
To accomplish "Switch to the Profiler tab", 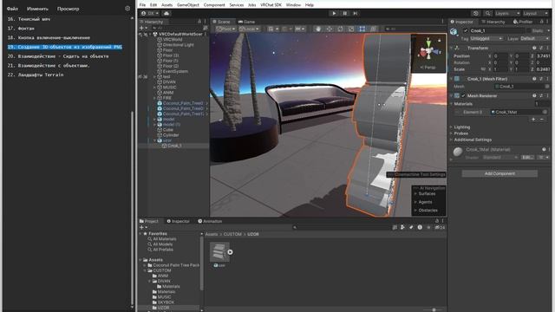I will pyautogui.click(x=523, y=22).
